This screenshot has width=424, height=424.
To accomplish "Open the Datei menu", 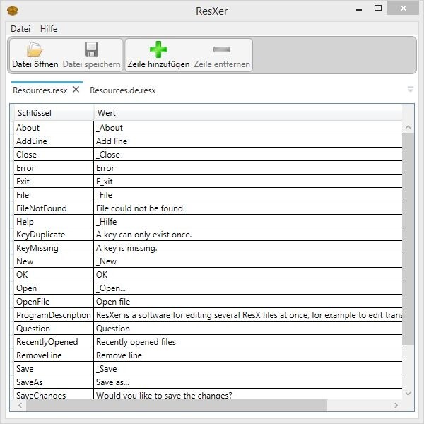I will coord(20,29).
